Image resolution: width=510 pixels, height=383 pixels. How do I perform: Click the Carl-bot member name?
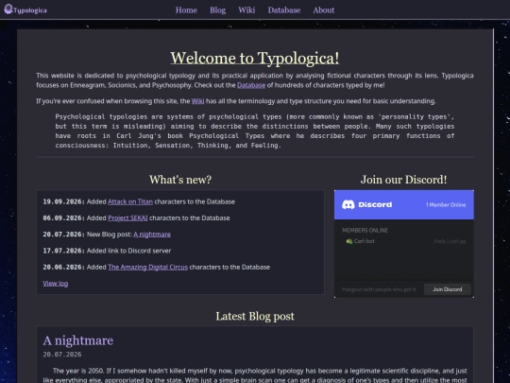pos(364,241)
